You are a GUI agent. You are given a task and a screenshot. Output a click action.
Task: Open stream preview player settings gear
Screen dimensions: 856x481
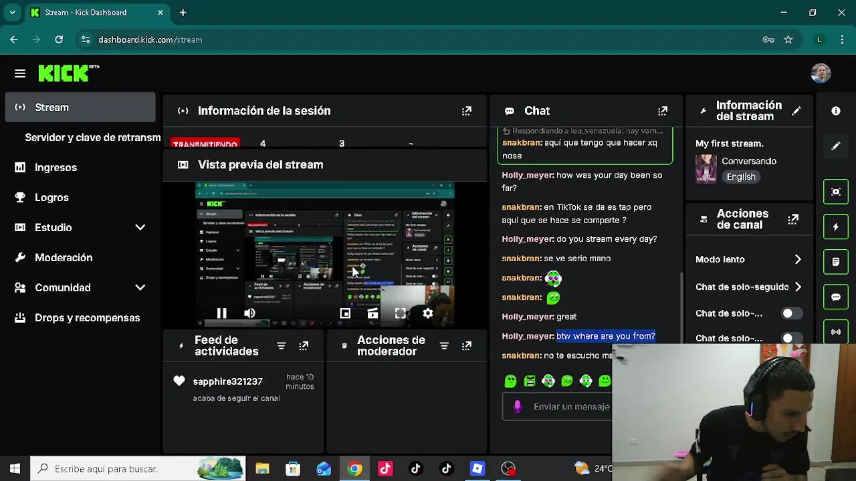pos(428,313)
